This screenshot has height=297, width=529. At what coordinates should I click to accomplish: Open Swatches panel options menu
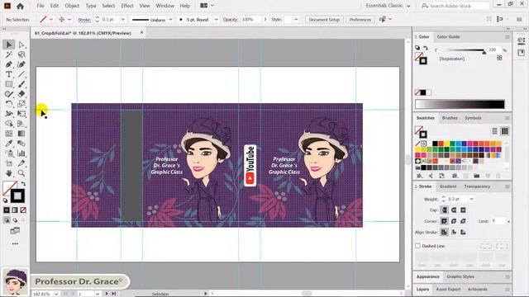[507, 118]
